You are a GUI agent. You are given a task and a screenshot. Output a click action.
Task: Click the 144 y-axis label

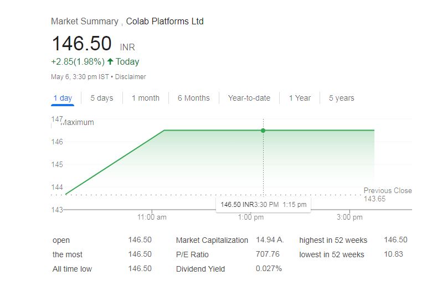click(57, 187)
